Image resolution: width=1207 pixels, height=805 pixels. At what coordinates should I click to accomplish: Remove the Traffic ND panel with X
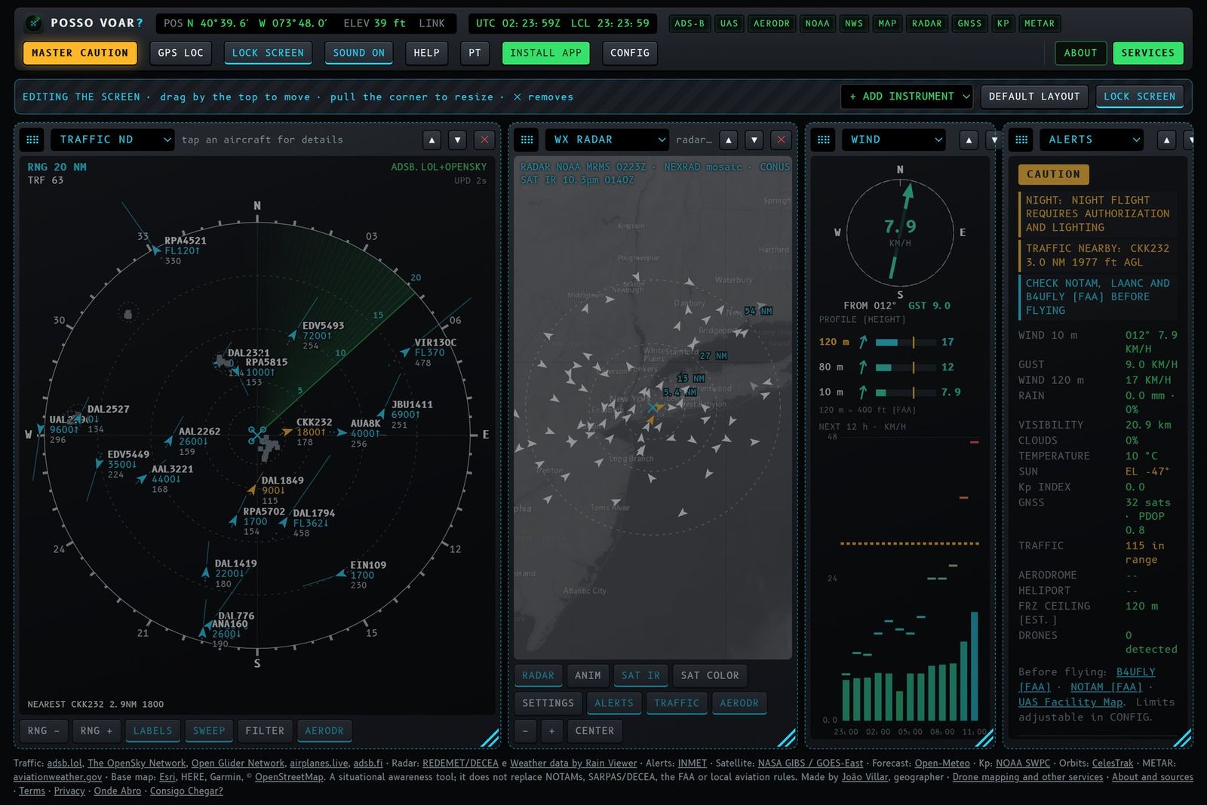[x=484, y=140]
